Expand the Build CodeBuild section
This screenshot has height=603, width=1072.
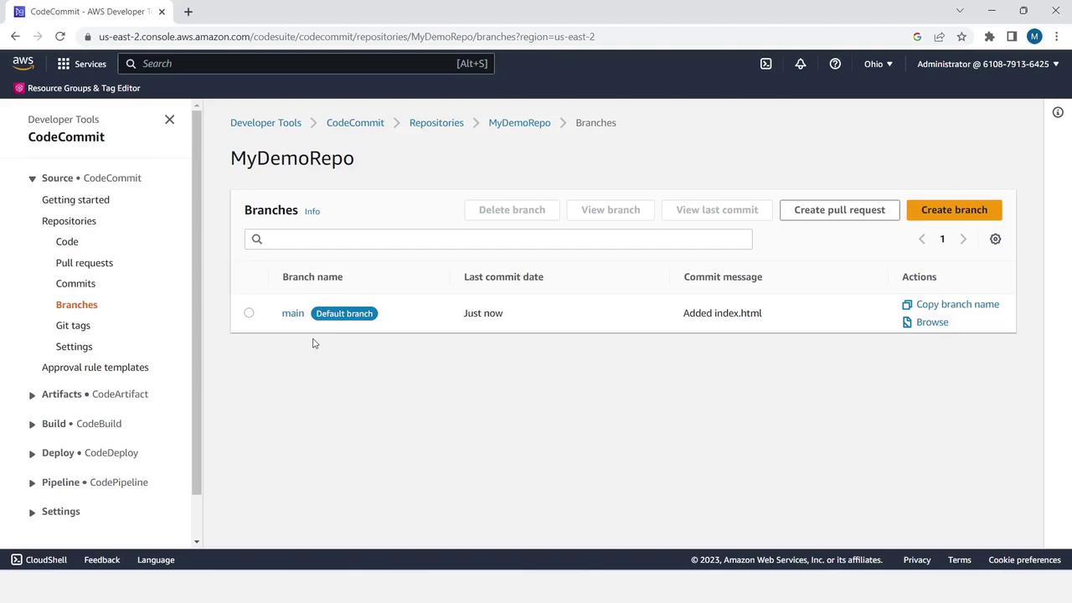pos(32,425)
